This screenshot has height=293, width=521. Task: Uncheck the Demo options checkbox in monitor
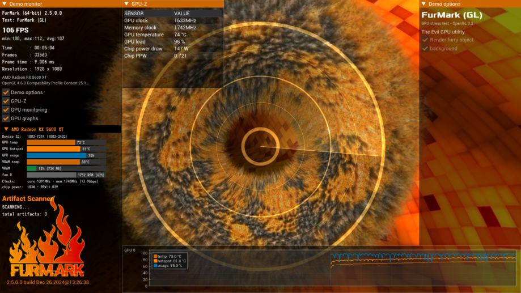6,92
